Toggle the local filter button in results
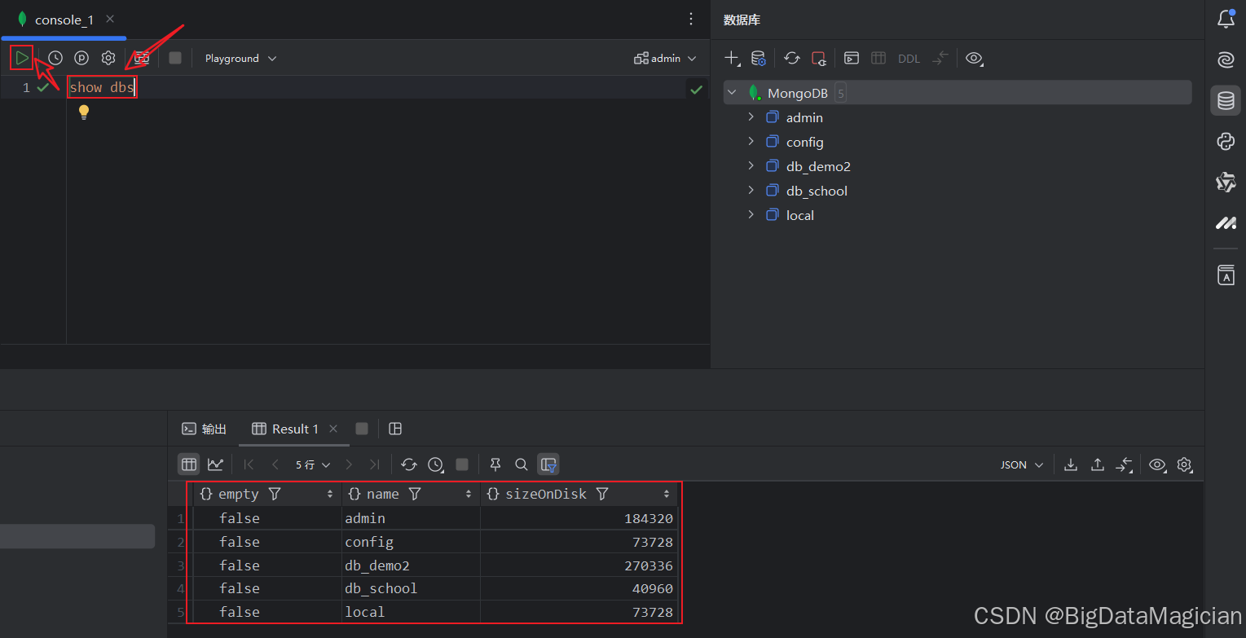This screenshot has width=1246, height=638. pos(548,464)
